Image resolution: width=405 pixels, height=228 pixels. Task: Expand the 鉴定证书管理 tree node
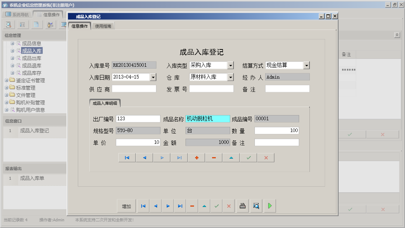pyautogui.click(x=7, y=80)
